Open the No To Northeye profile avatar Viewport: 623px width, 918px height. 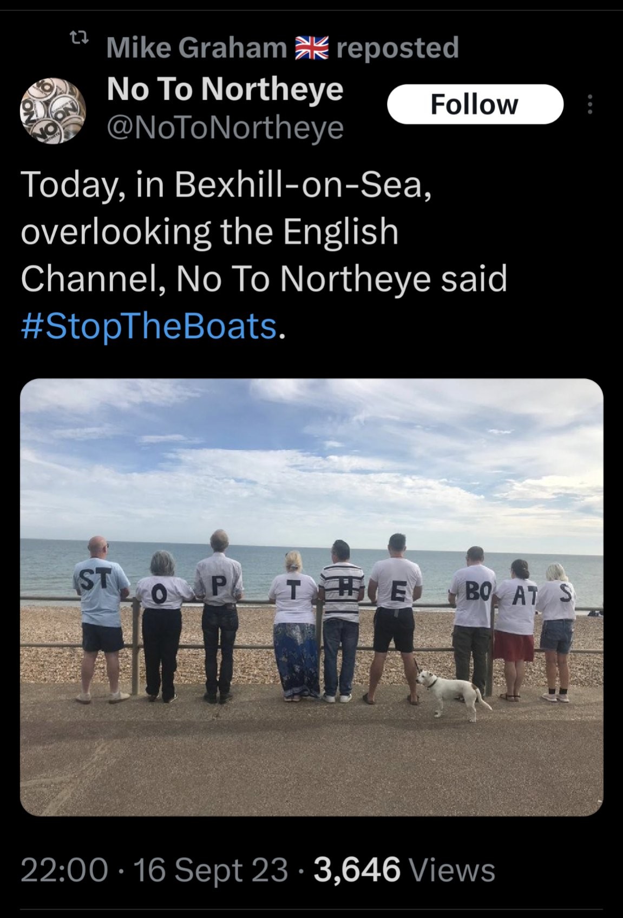53,111
